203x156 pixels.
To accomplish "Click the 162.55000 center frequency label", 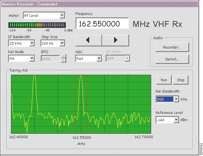I will [x=82, y=138].
